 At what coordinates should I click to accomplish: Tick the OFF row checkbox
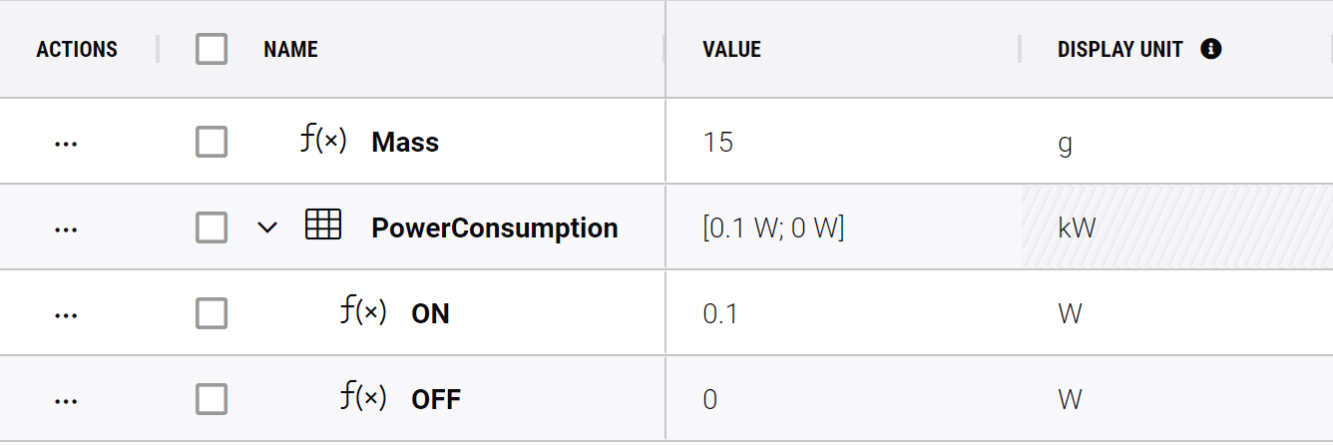point(212,400)
